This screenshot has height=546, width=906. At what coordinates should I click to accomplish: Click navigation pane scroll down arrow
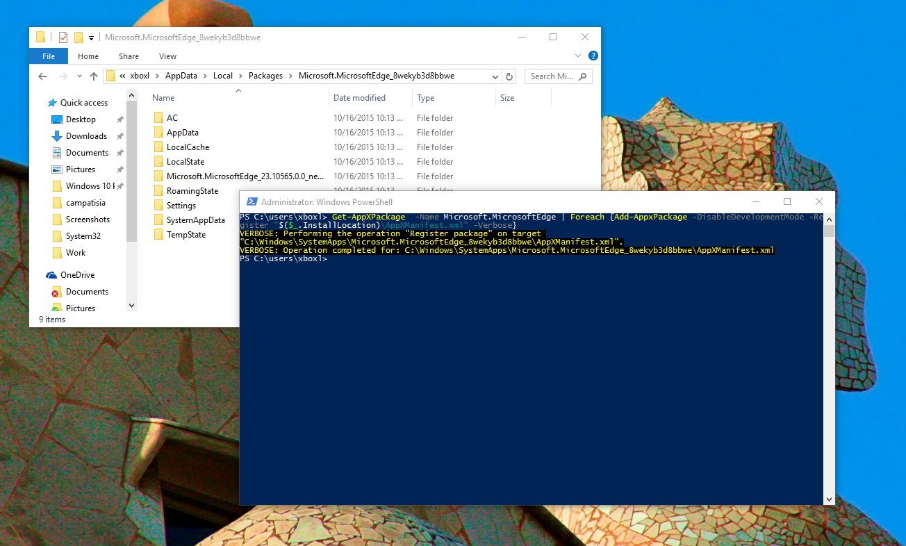point(132,305)
